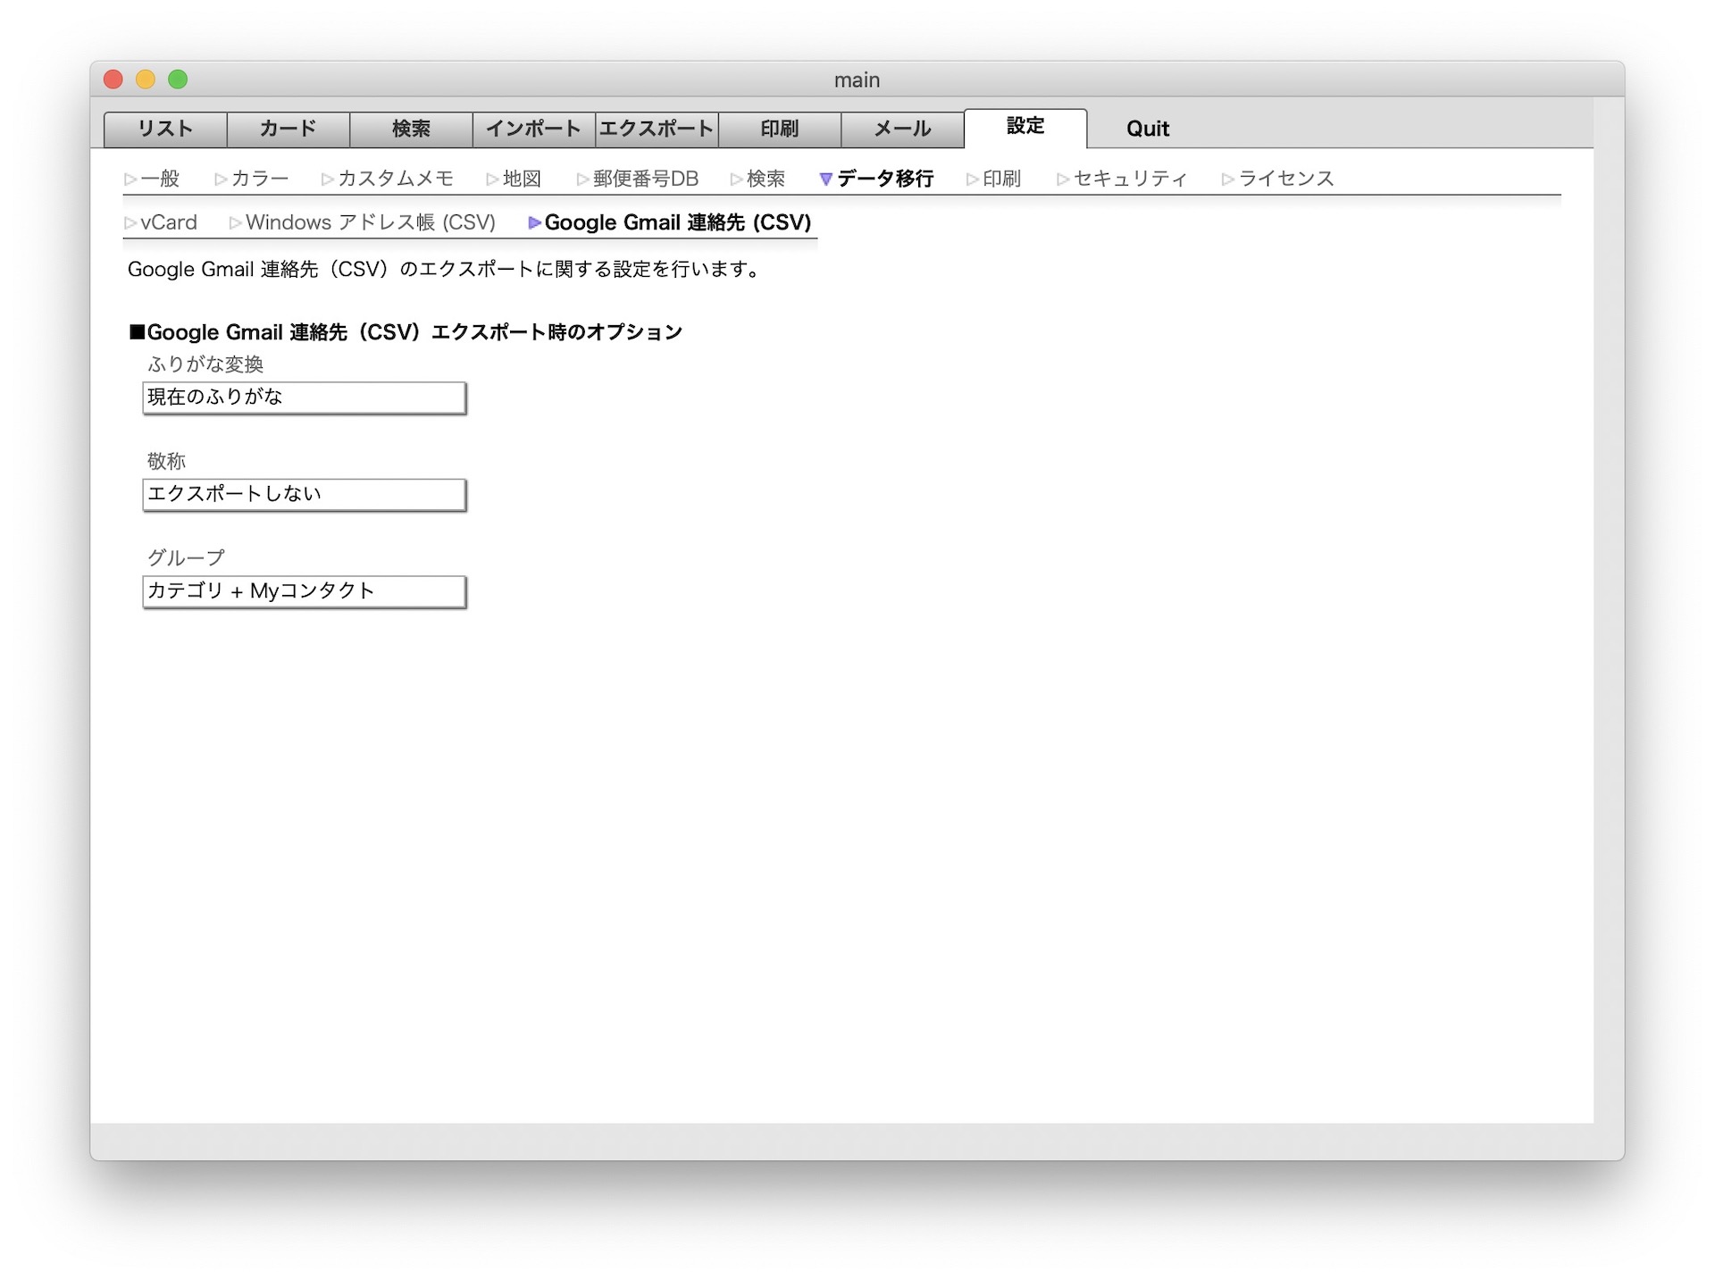Open the 敬称 export dropdown
Image resolution: width=1715 pixels, height=1280 pixels.
tap(304, 494)
